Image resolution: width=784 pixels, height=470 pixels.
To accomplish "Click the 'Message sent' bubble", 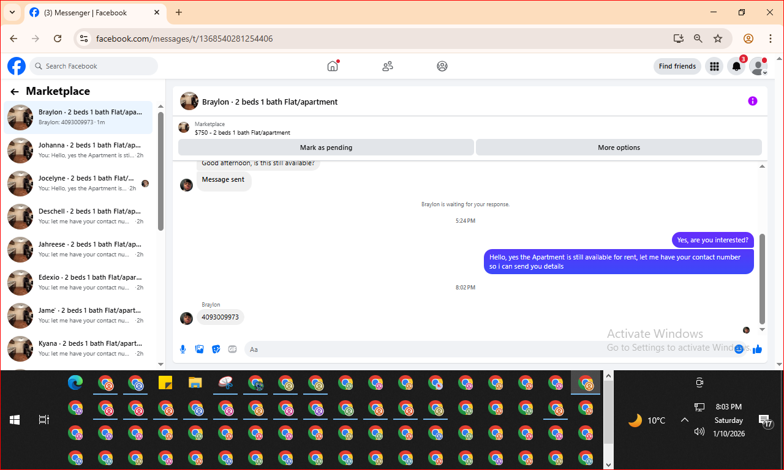I will pyautogui.click(x=224, y=180).
